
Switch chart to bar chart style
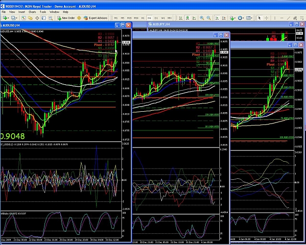(x=181, y=18)
